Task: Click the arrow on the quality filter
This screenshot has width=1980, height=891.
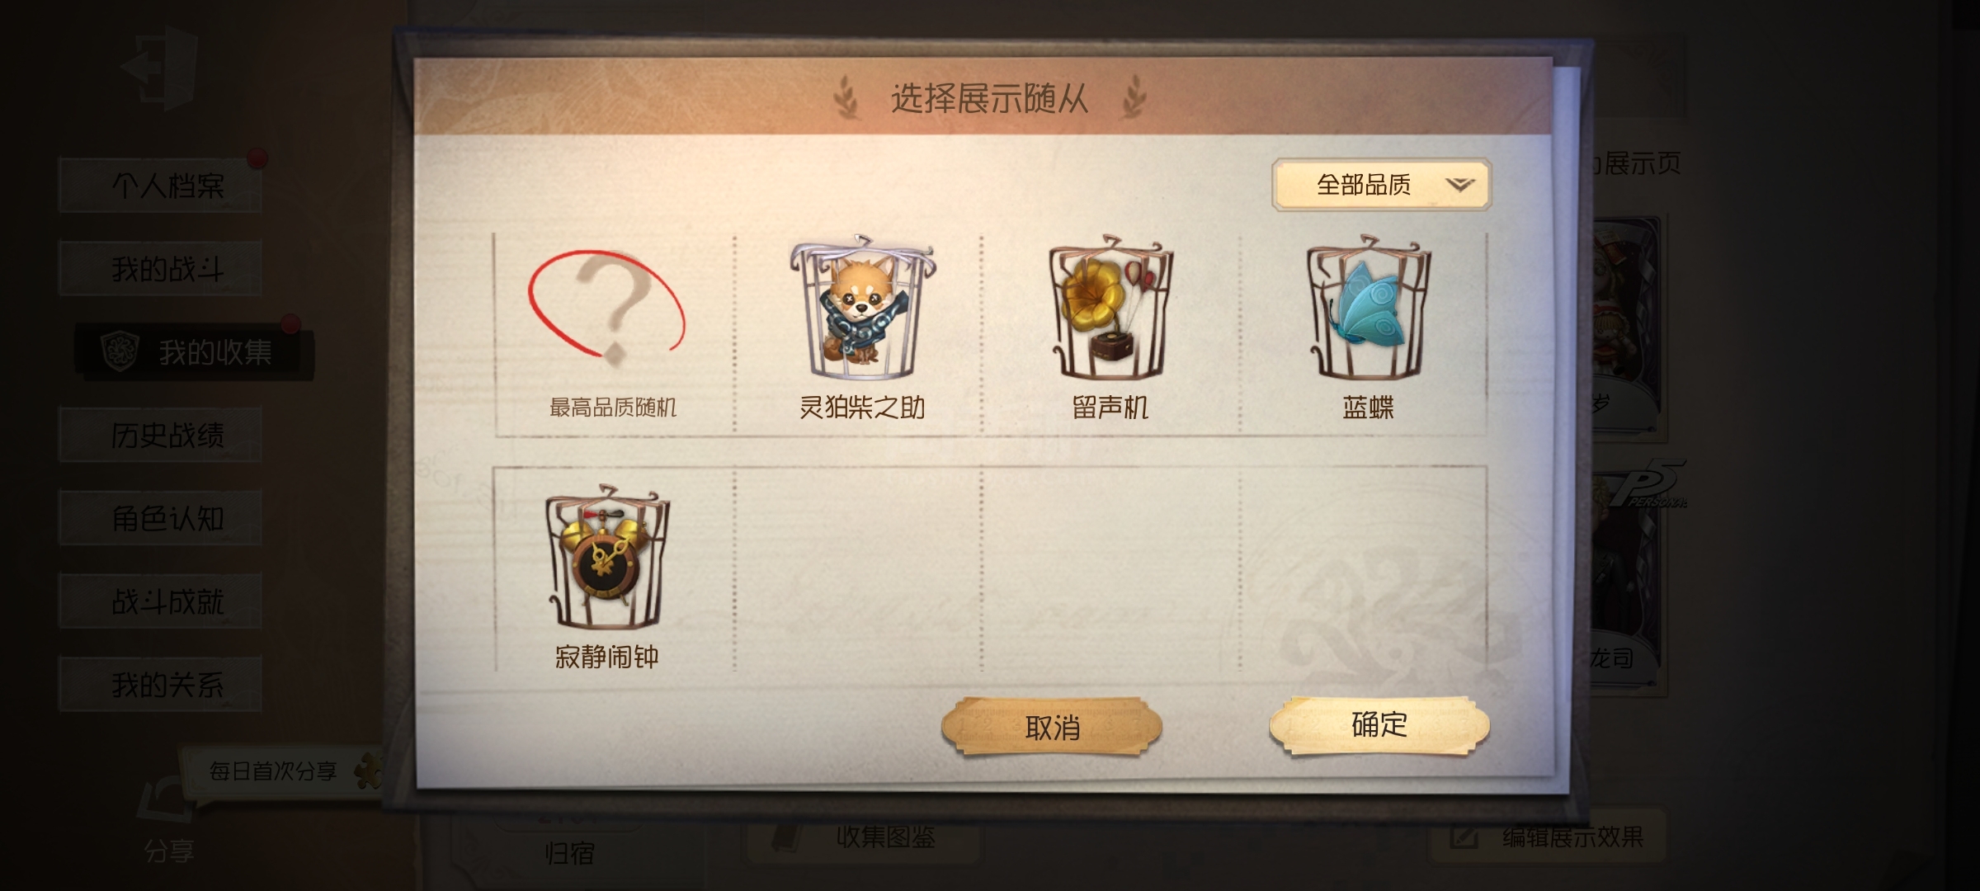Action: [x=1459, y=185]
